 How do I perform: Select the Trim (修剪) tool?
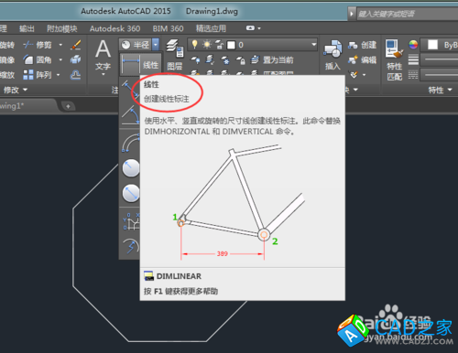point(37,45)
